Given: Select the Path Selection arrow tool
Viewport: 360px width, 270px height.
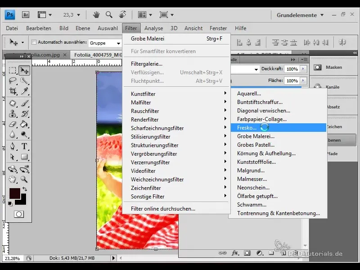Looking at the screenshot, I should click(13, 157).
